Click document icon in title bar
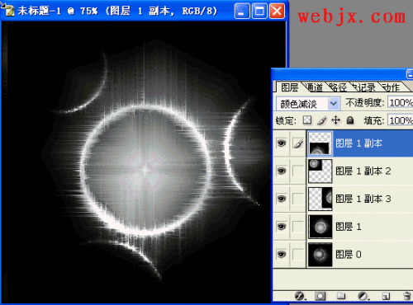Viewport: 413px width, 305px height. coord(9,11)
